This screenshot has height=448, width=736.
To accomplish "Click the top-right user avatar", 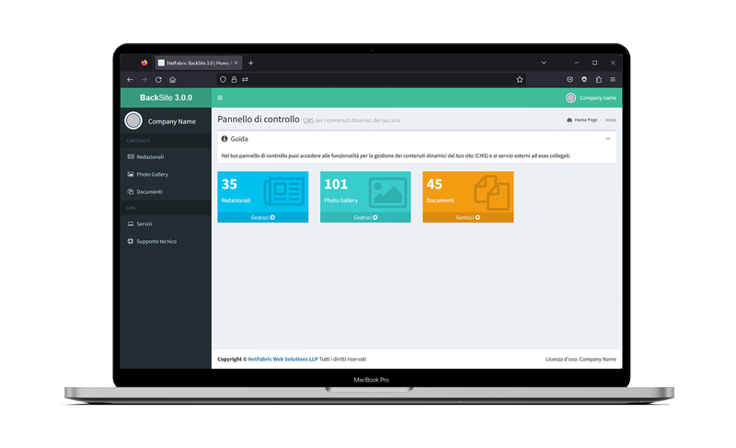I will pyautogui.click(x=570, y=98).
